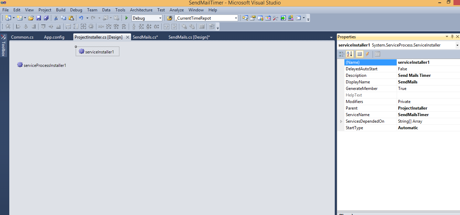Switch Properties panel to Events view (lightning bolt)
Screen dimensions: 460x215
(367, 54)
